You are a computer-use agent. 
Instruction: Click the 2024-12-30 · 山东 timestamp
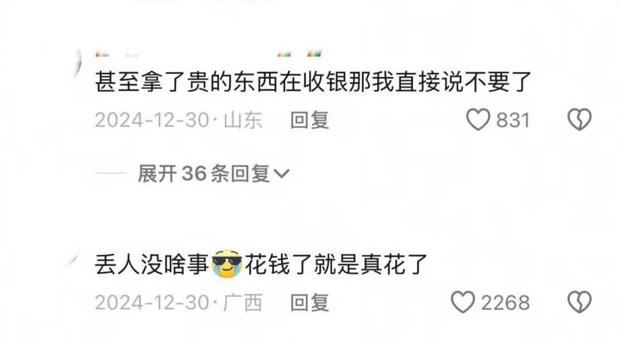(x=179, y=120)
